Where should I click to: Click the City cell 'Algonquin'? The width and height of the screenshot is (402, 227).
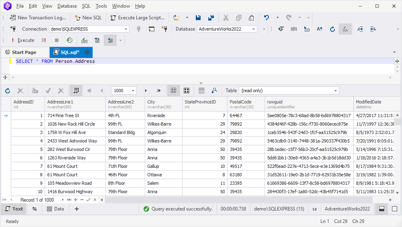pos(164,132)
